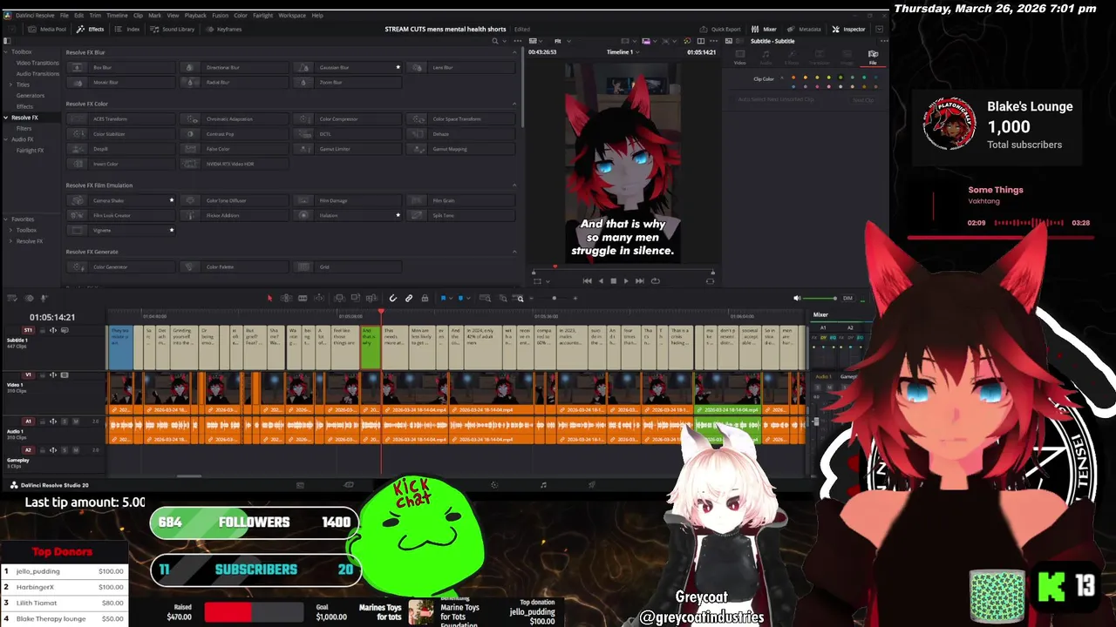Collapse the Resolve FX tree category

pos(6,118)
